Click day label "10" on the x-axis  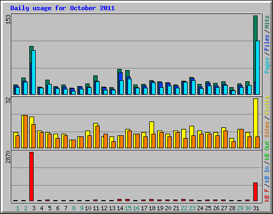pos(88,208)
